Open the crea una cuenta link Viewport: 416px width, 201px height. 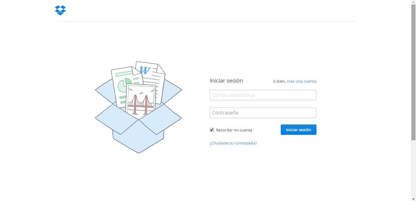coord(301,81)
